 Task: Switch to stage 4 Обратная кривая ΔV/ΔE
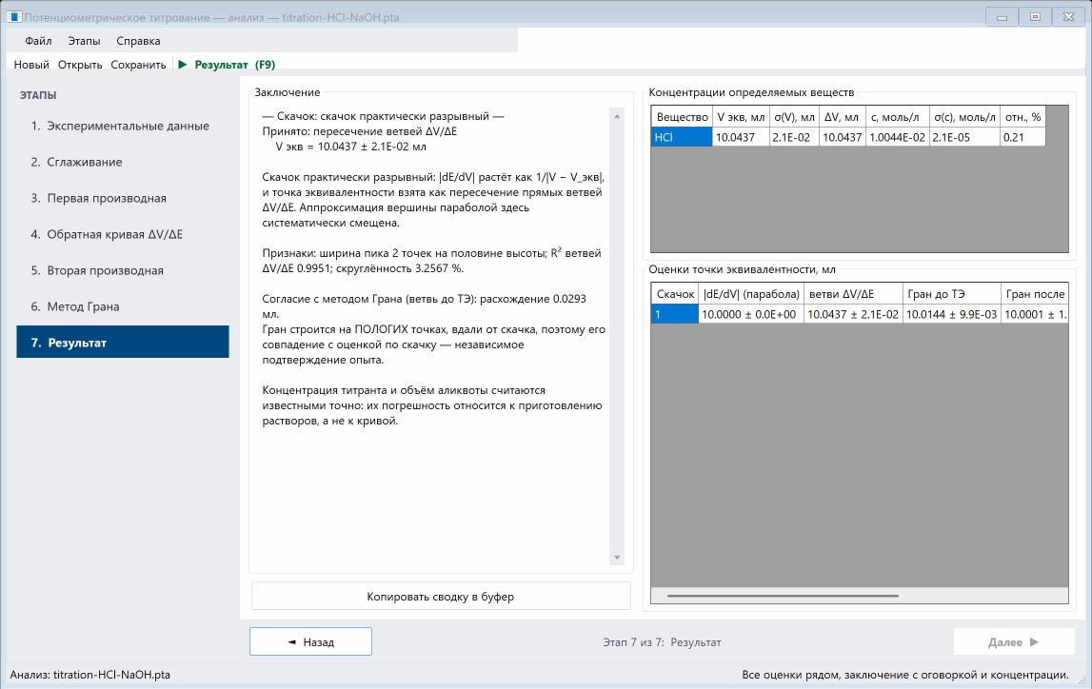[x=123, y=234]
